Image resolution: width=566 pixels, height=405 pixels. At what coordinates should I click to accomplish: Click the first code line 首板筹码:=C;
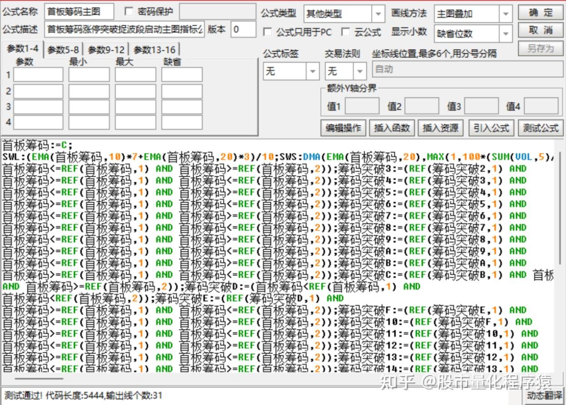coord(37,146)
